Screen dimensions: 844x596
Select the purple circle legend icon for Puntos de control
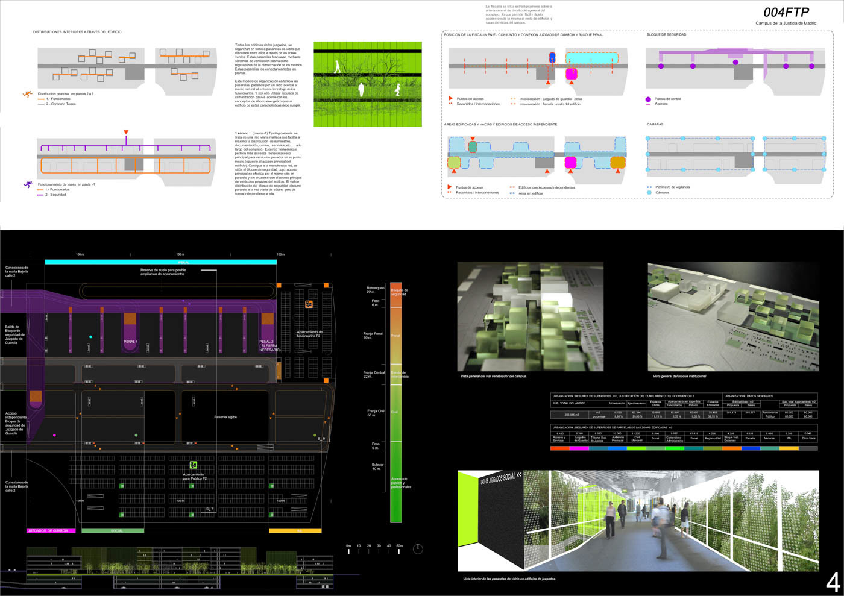tap(648, 99)
